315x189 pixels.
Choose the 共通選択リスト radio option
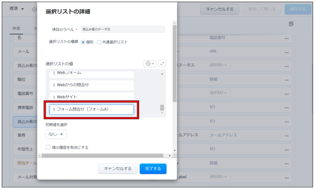point(99,42)
